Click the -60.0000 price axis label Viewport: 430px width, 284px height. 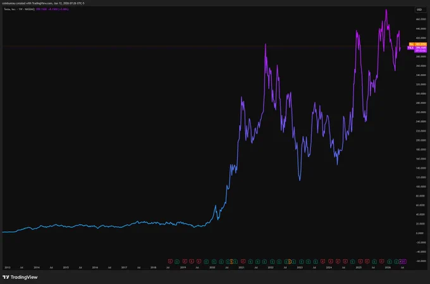[421, 261]
